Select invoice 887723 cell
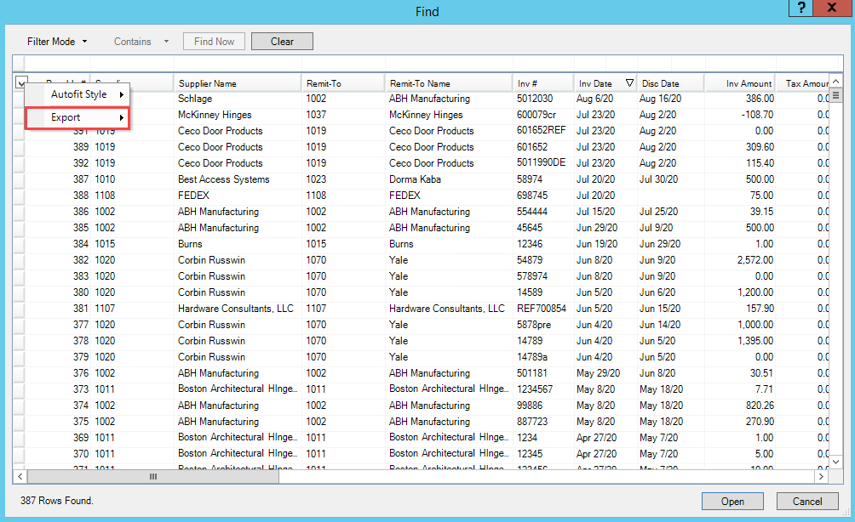The image size is (855, 522). click(543, 422)
